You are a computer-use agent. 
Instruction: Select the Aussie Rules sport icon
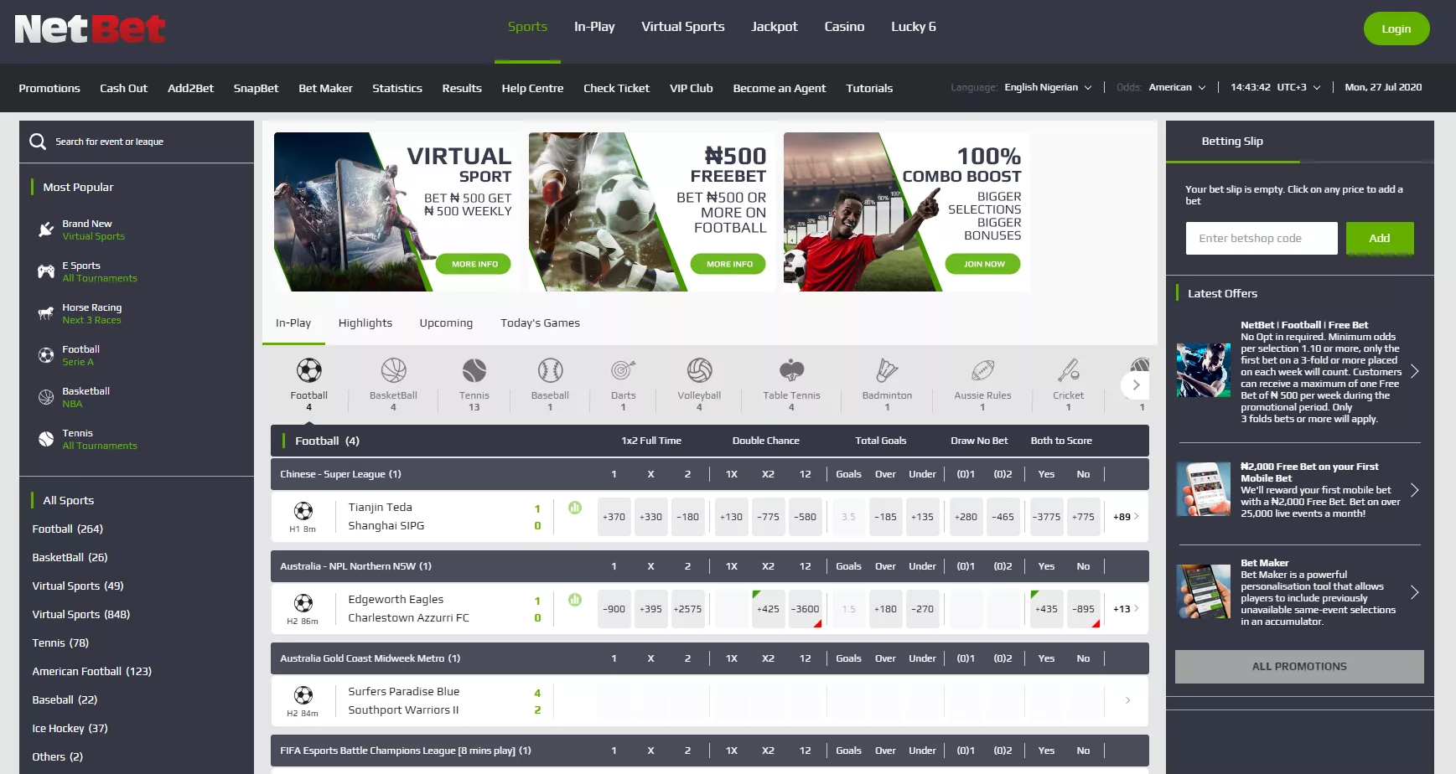pos(982,370)
